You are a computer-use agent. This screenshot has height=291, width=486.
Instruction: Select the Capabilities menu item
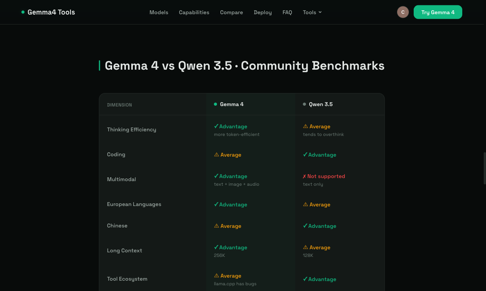click(194, 12)
